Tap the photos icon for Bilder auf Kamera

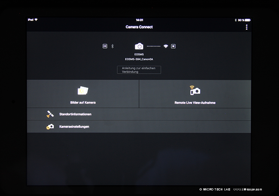click(x=83, y=91)
